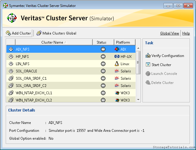Click the status icon for SOL_ORA_SRDF_C1

tap(103, 78)
